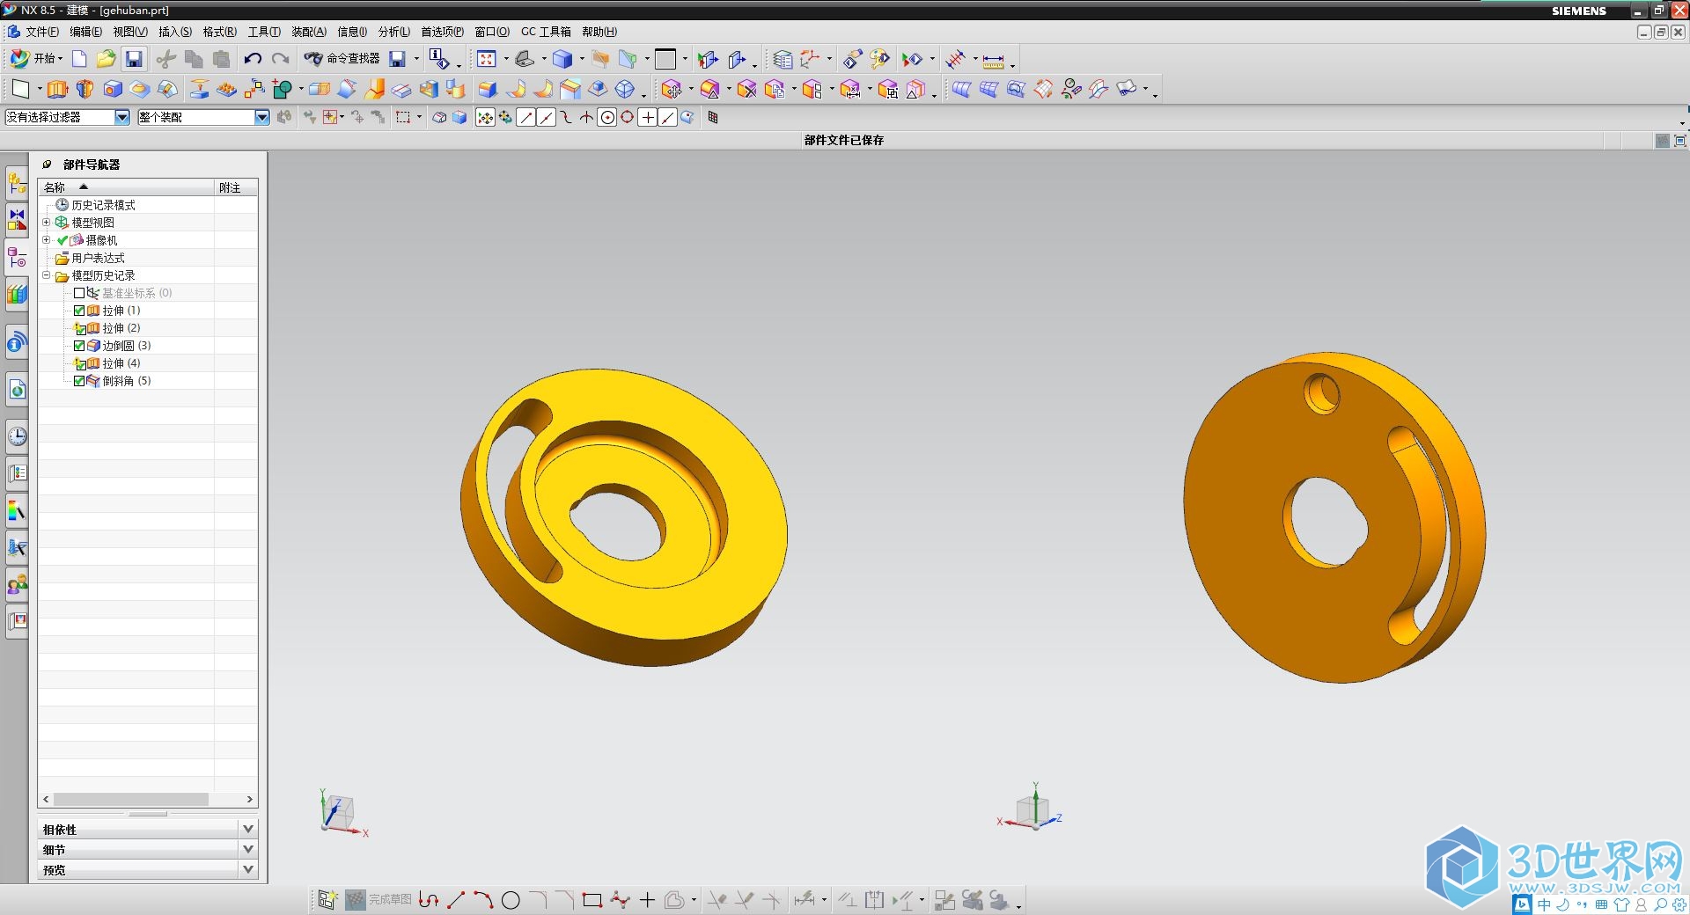Toggle the snap Arc Center option

pos(607,118)
